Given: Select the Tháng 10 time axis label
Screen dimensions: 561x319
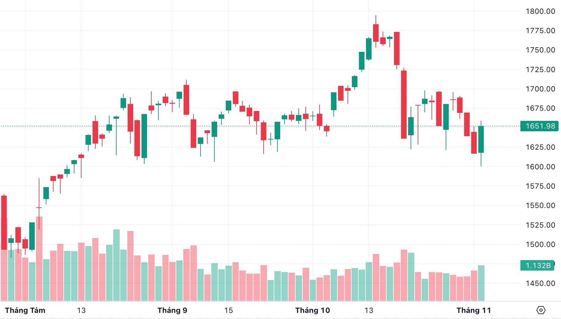Looking at the screenshot, I should pos(312,310).
